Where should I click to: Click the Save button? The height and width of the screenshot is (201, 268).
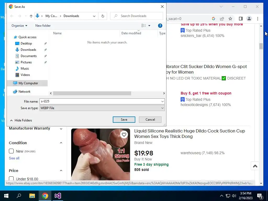(x=124, y=120)
